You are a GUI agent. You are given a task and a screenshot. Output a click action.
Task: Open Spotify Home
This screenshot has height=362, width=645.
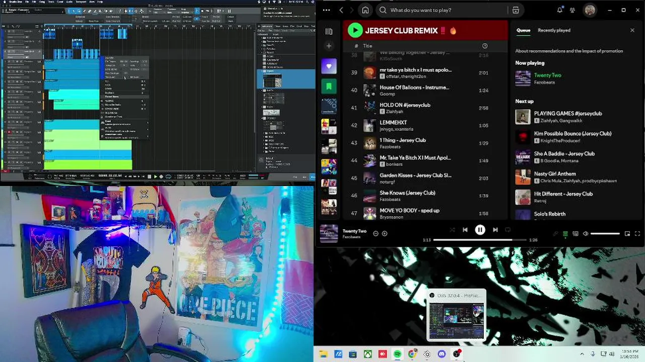(x=365, y=10)
